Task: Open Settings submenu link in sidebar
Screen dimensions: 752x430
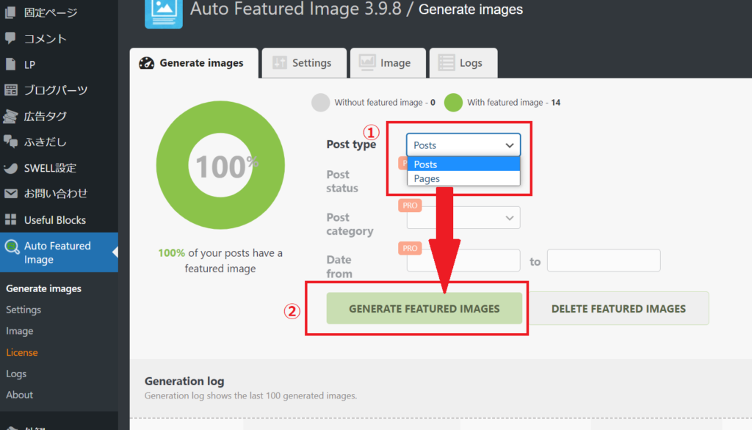Action: tap(23, 310)
